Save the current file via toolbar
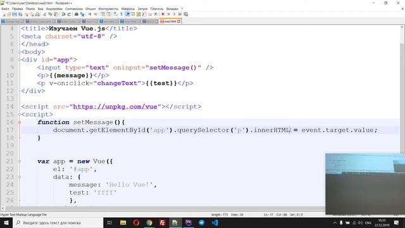Screen dimensions: 405x228 tap(15, 14)
